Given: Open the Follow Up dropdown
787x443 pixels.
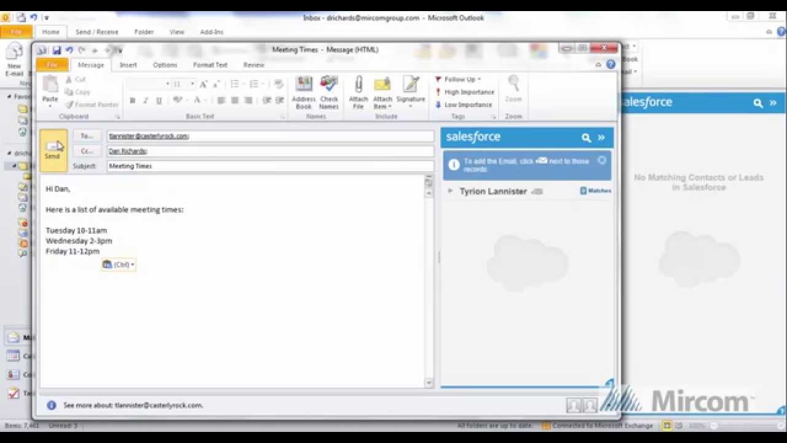Looking at the screenshot, I should pyautogui.click(x=458, y=79).
